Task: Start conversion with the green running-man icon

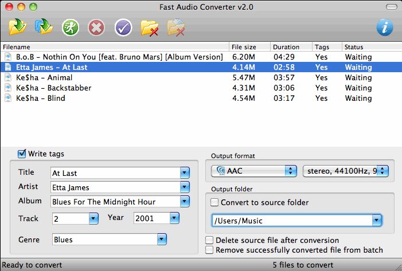Action: click(70, 27)
